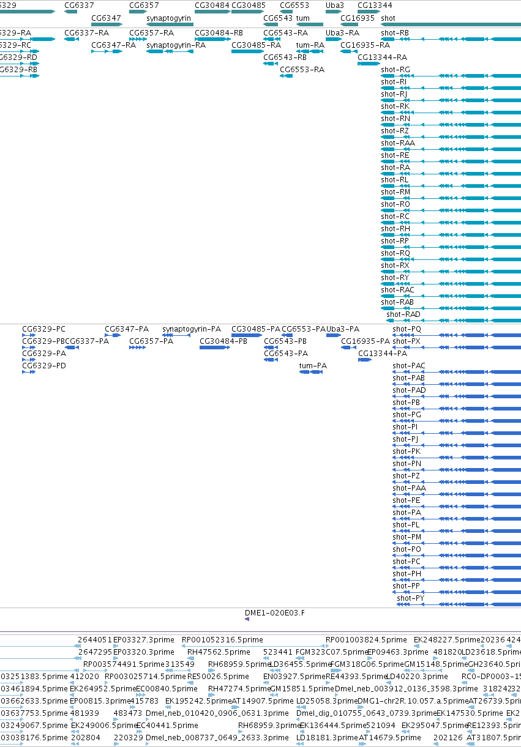Select the CG13344 gene label
Screen dimensions: 521x747
(x=375, y=6)
